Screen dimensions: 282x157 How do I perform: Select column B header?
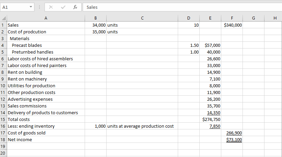click(x=95, y=18)
